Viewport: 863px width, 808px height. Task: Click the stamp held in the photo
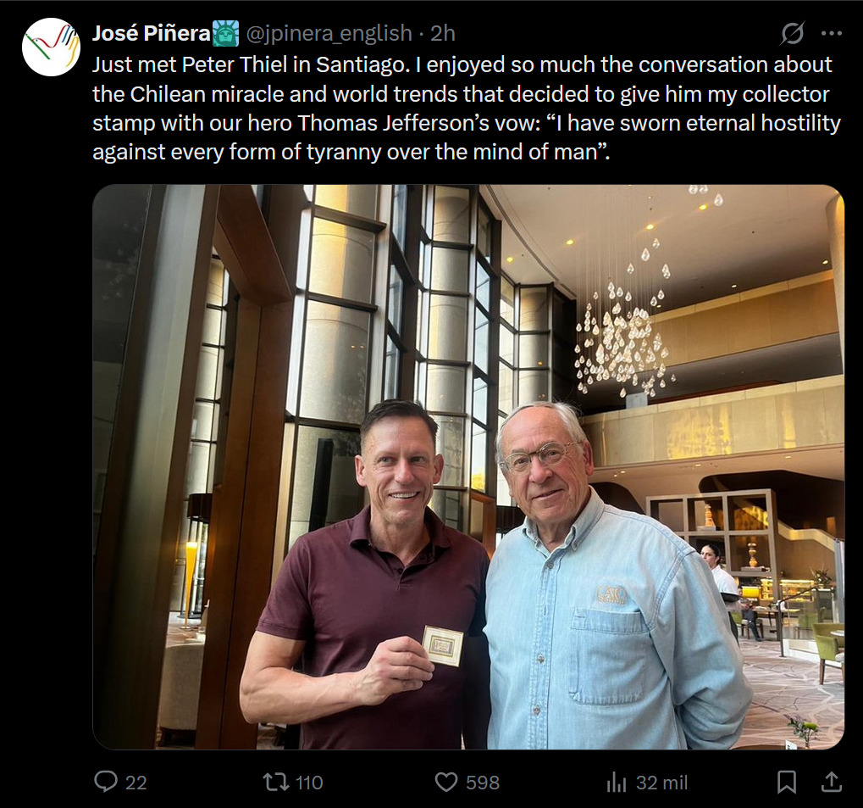[442, 646]
